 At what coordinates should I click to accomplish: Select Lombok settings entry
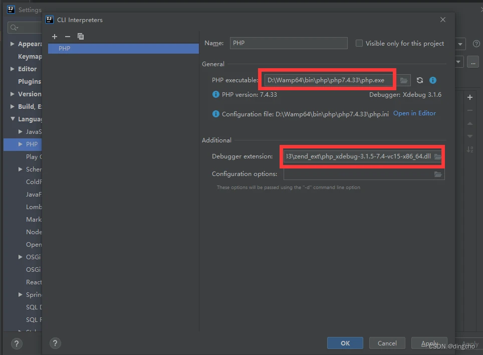coord(34,207)
